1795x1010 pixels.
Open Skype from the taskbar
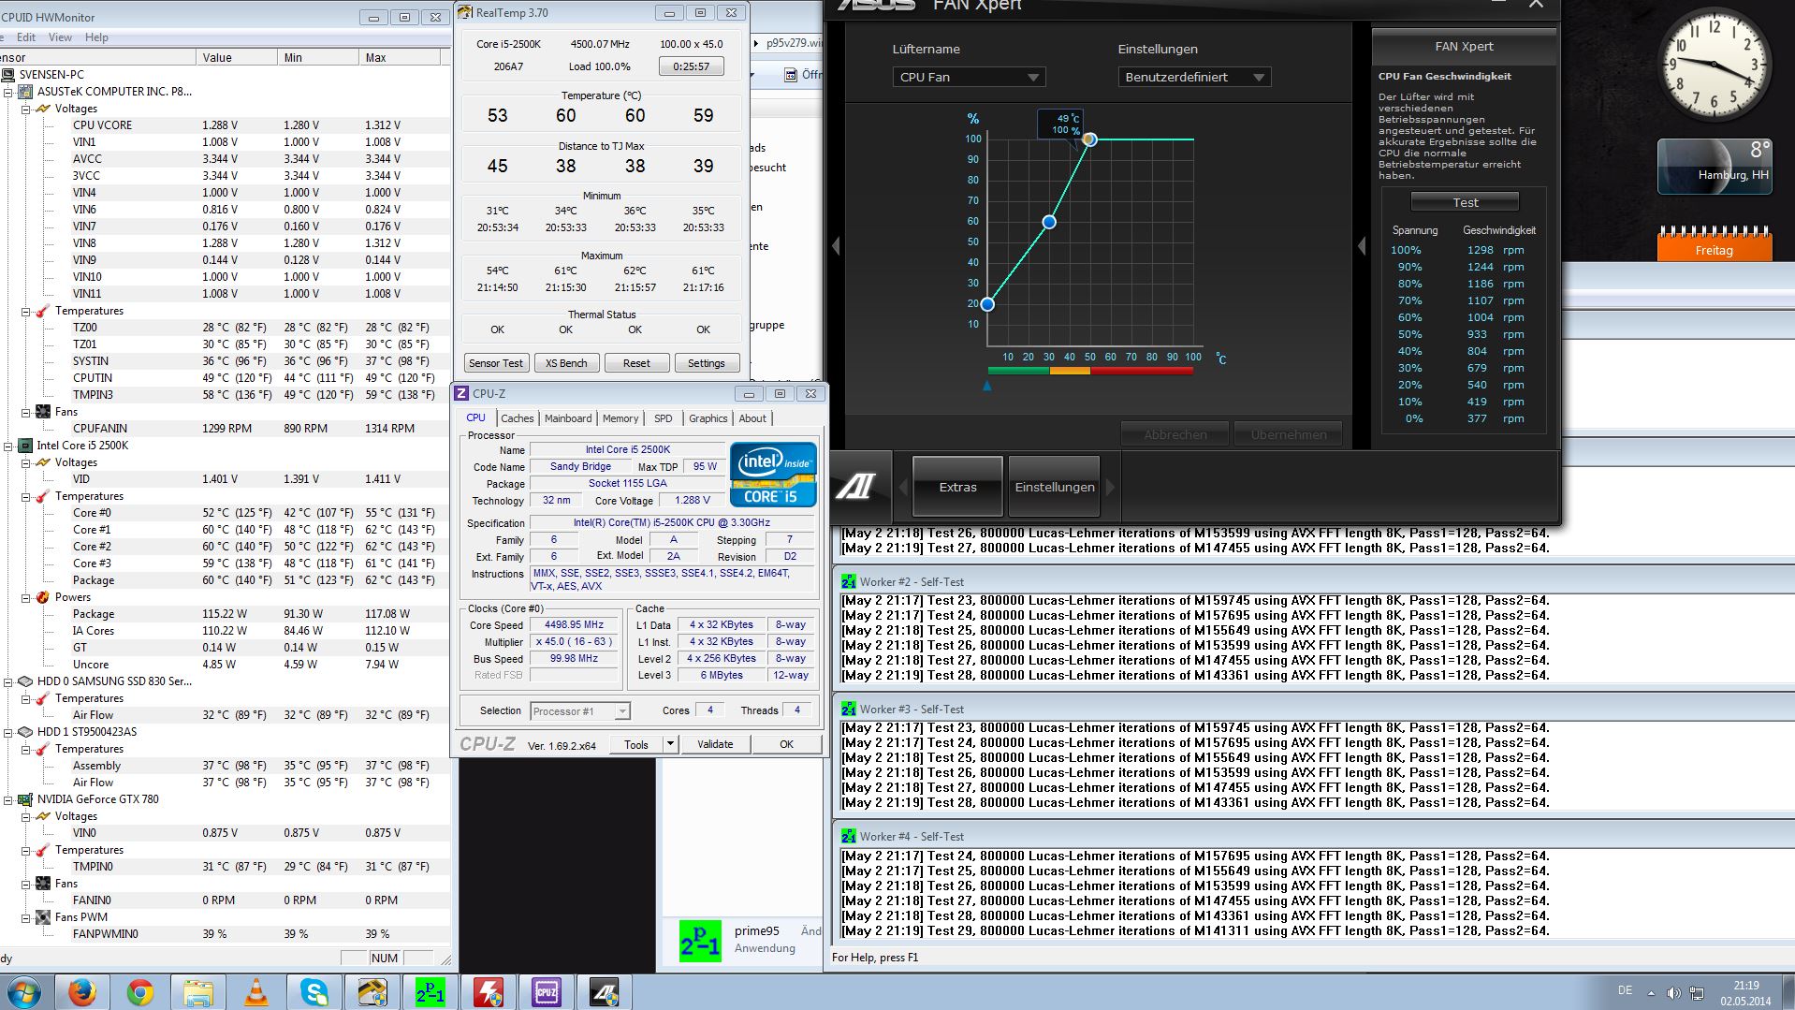coord(314,992)
